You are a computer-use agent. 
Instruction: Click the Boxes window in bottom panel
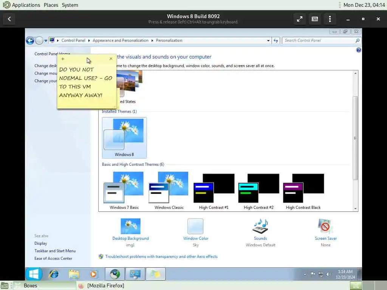44,285
